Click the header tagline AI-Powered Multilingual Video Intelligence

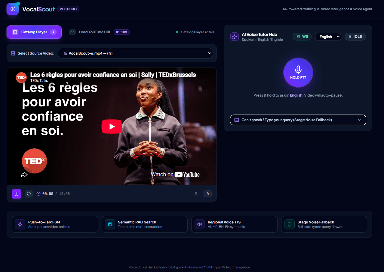tap(327, 9)
